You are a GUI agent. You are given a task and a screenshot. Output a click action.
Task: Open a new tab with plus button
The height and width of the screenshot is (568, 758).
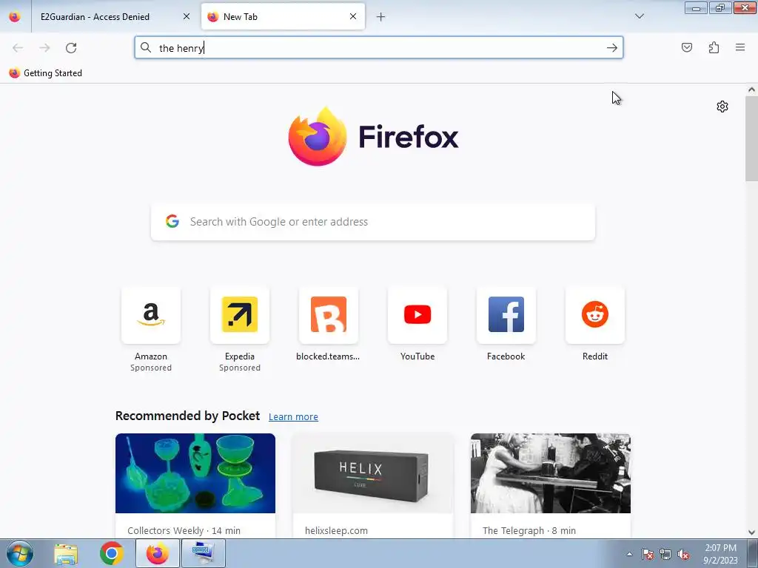(x=381, y=17)
